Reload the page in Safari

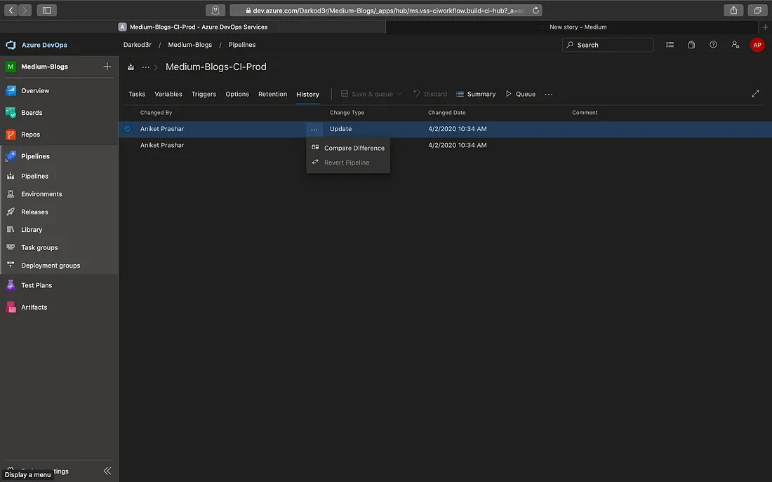tap(535, 11)
